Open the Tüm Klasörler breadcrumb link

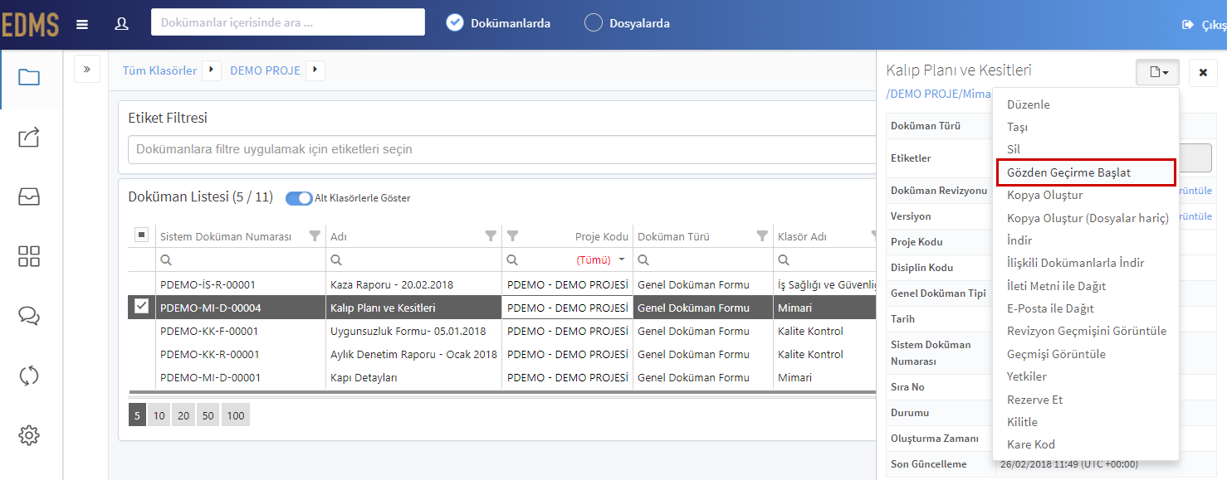pos(159,70)
